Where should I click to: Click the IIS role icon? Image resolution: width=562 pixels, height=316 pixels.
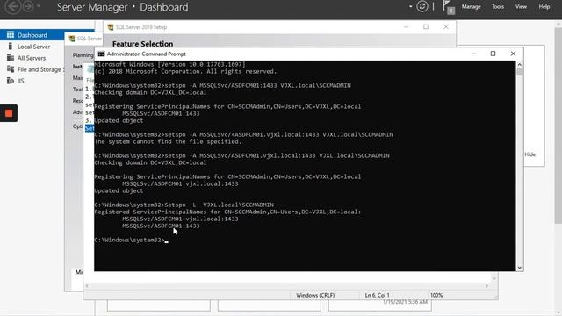point(11,81)
